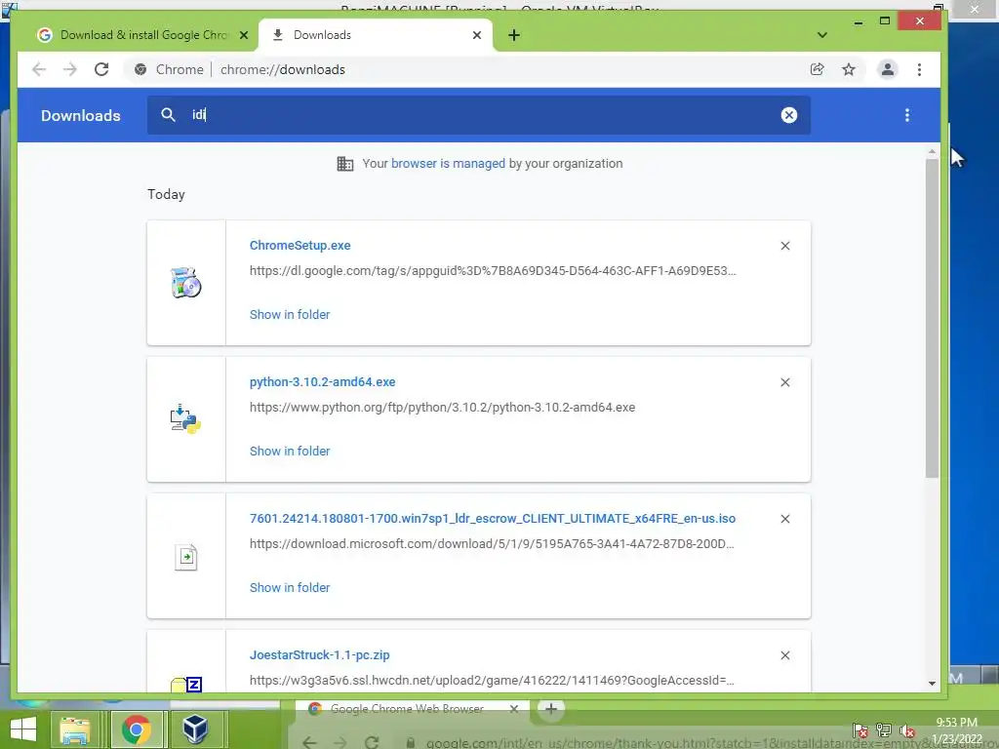The image size is (999, 749).
Task: Click the scrollbar up arrow
Action: coord(932,151)
